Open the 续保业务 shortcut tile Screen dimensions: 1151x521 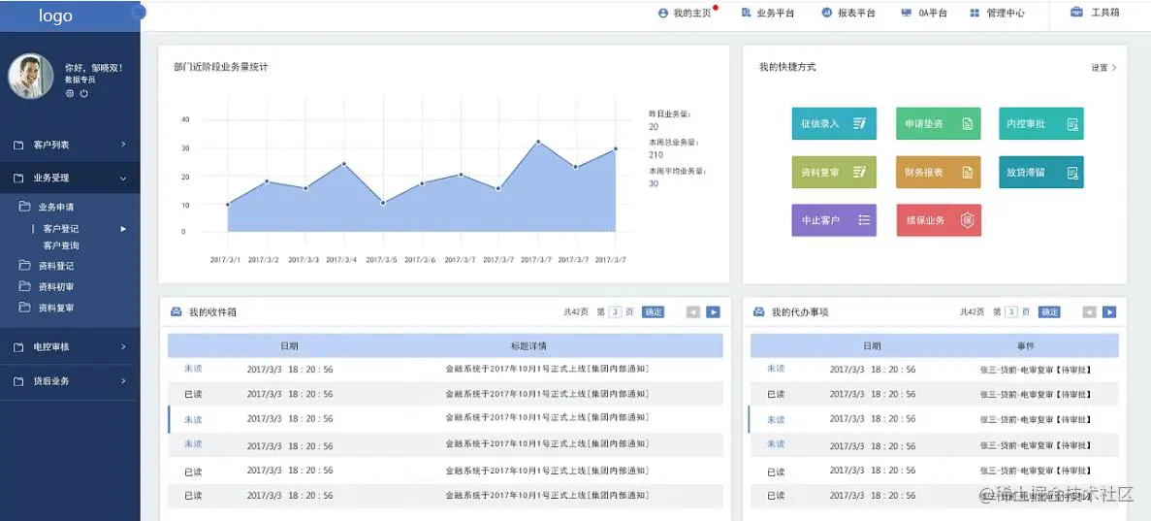pyautogui.click(x=938, y=219)
